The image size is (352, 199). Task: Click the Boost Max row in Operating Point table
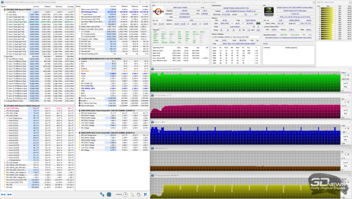pos(180,56)
